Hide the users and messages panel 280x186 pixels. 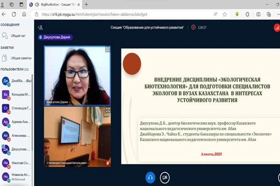41,27
